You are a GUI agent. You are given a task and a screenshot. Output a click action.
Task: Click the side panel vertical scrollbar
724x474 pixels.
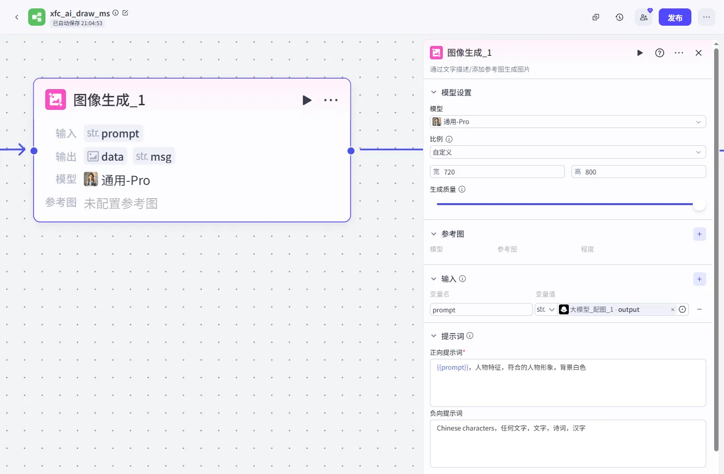click(716, 250)
